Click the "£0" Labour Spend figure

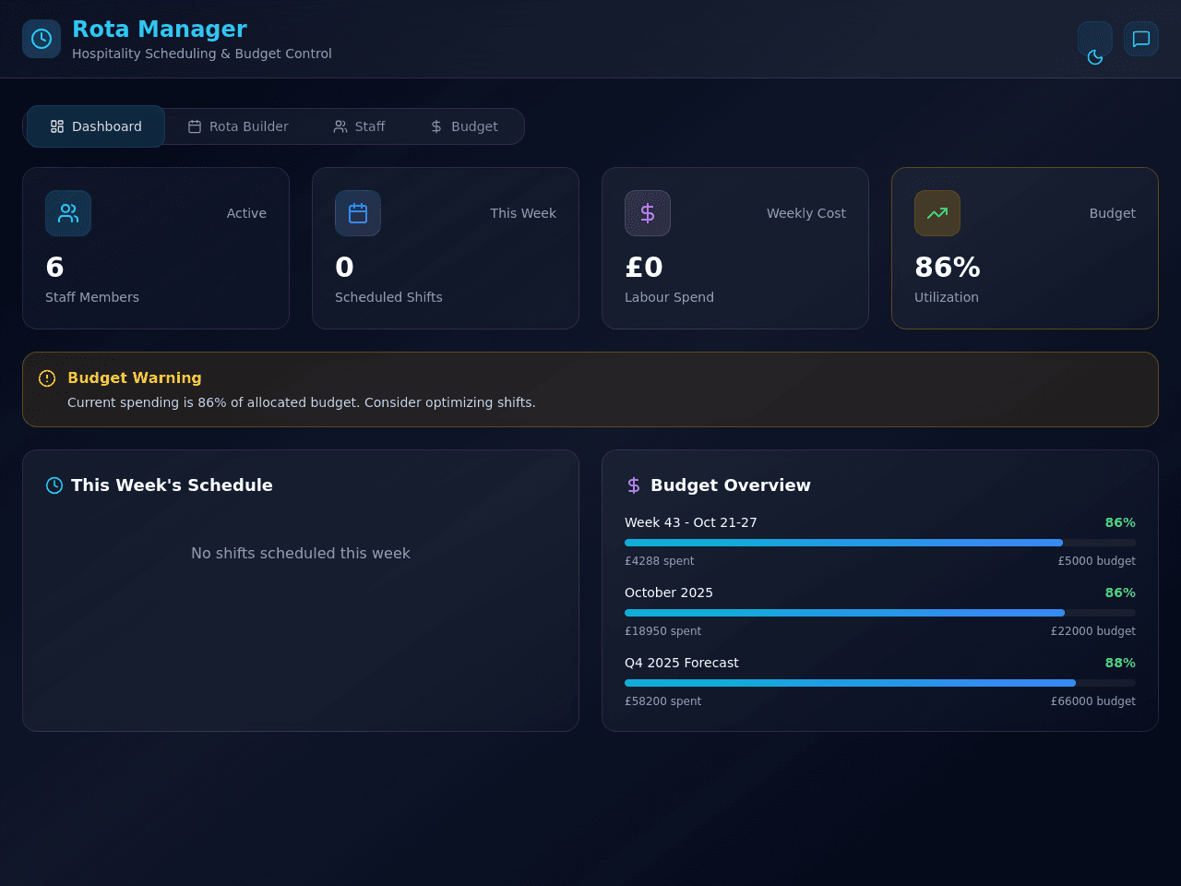(644, 267)
